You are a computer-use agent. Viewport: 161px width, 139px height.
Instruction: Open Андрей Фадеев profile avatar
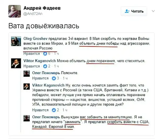click(15, 11)
